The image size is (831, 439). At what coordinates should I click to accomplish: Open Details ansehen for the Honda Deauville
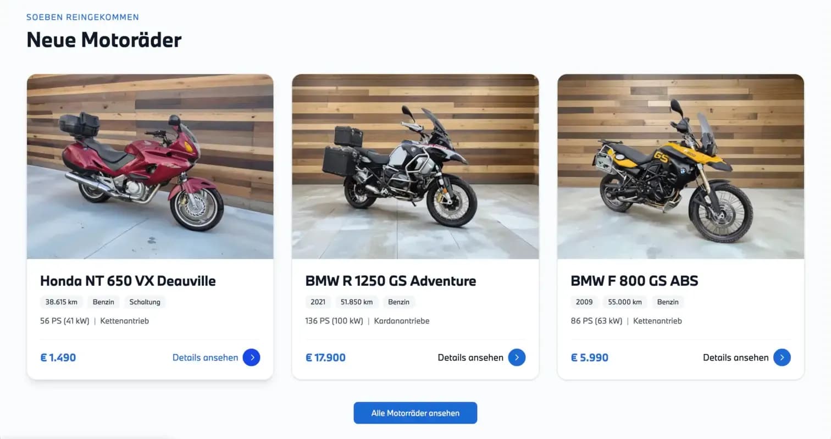click(204, 357)
